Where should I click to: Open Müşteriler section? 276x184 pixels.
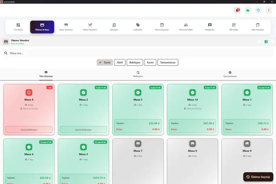click(210, 27)
